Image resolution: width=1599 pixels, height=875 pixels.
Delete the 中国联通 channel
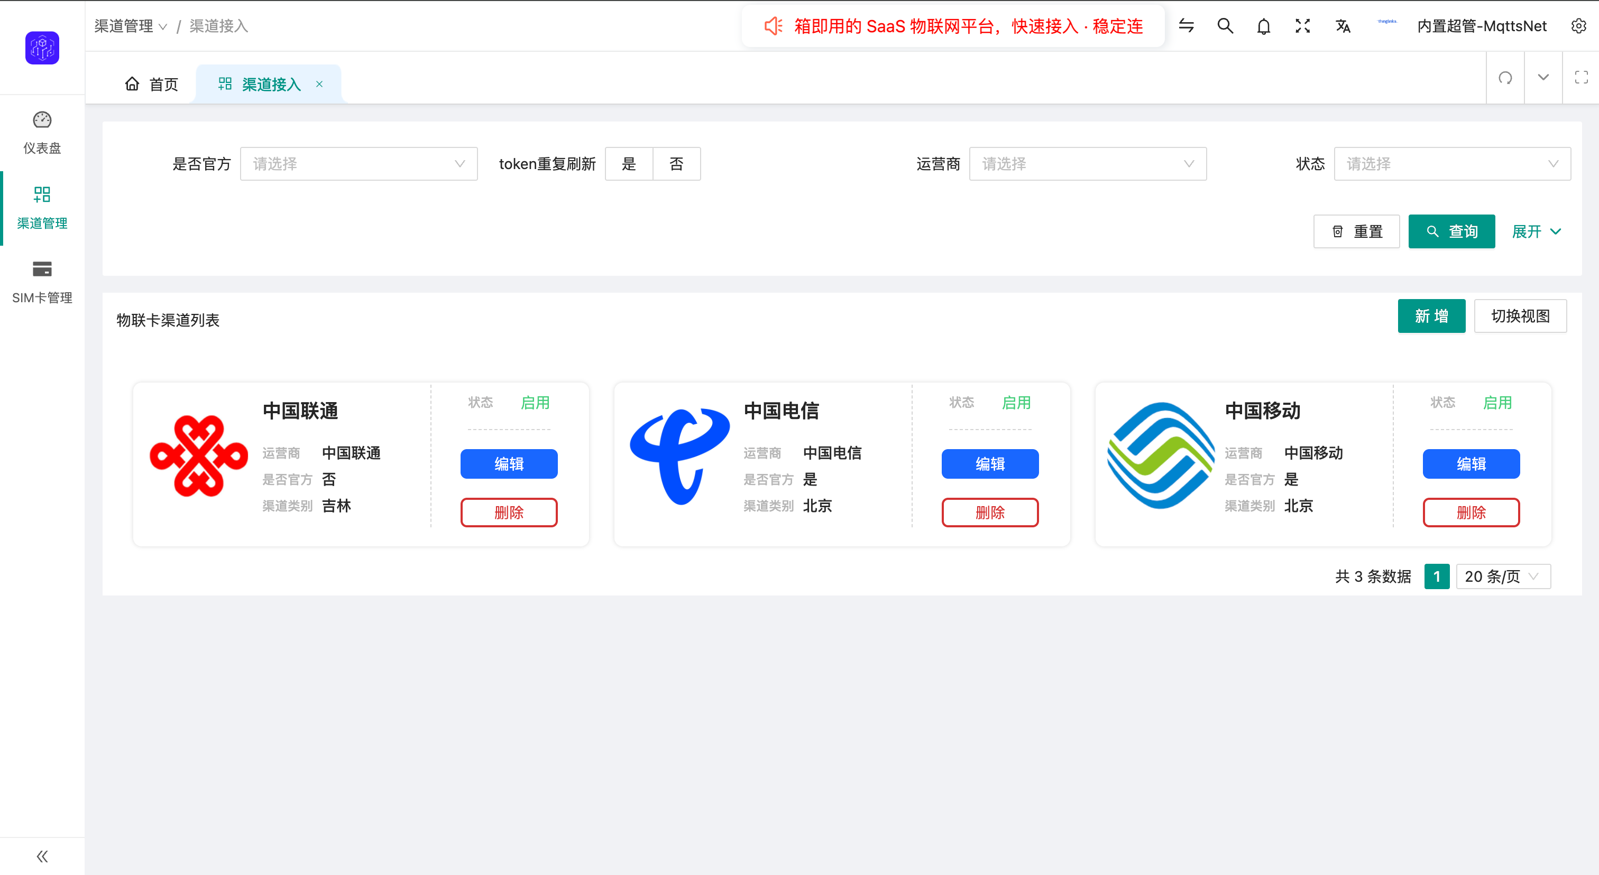(x=509, y=512)
